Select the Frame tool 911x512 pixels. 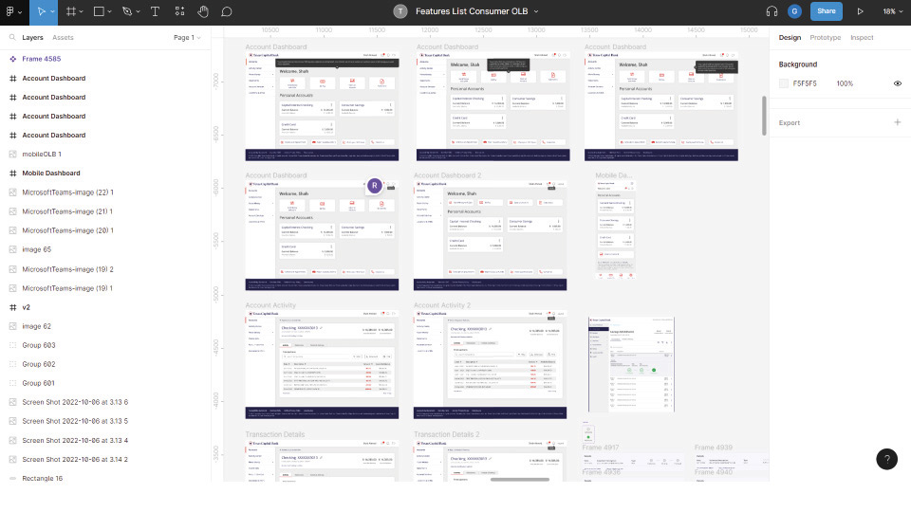coord(71,11)
